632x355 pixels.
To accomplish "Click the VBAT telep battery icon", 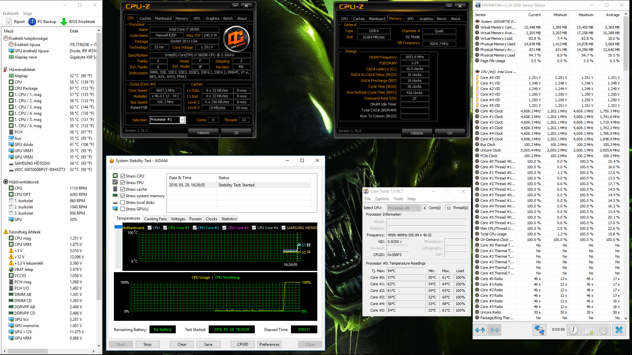I will coord(11,270).
